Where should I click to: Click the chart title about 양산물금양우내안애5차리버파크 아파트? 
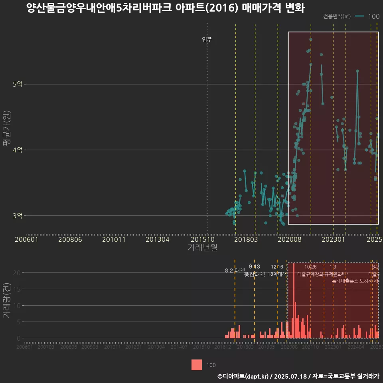click(x=166, y=8)
